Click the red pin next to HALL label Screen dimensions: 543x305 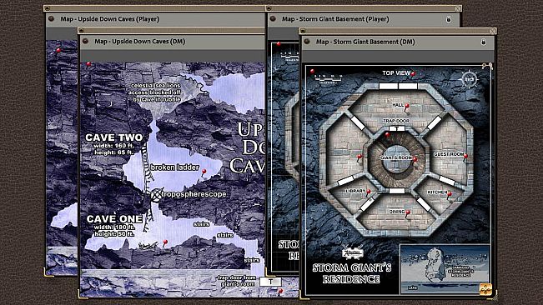coord(407,107)
